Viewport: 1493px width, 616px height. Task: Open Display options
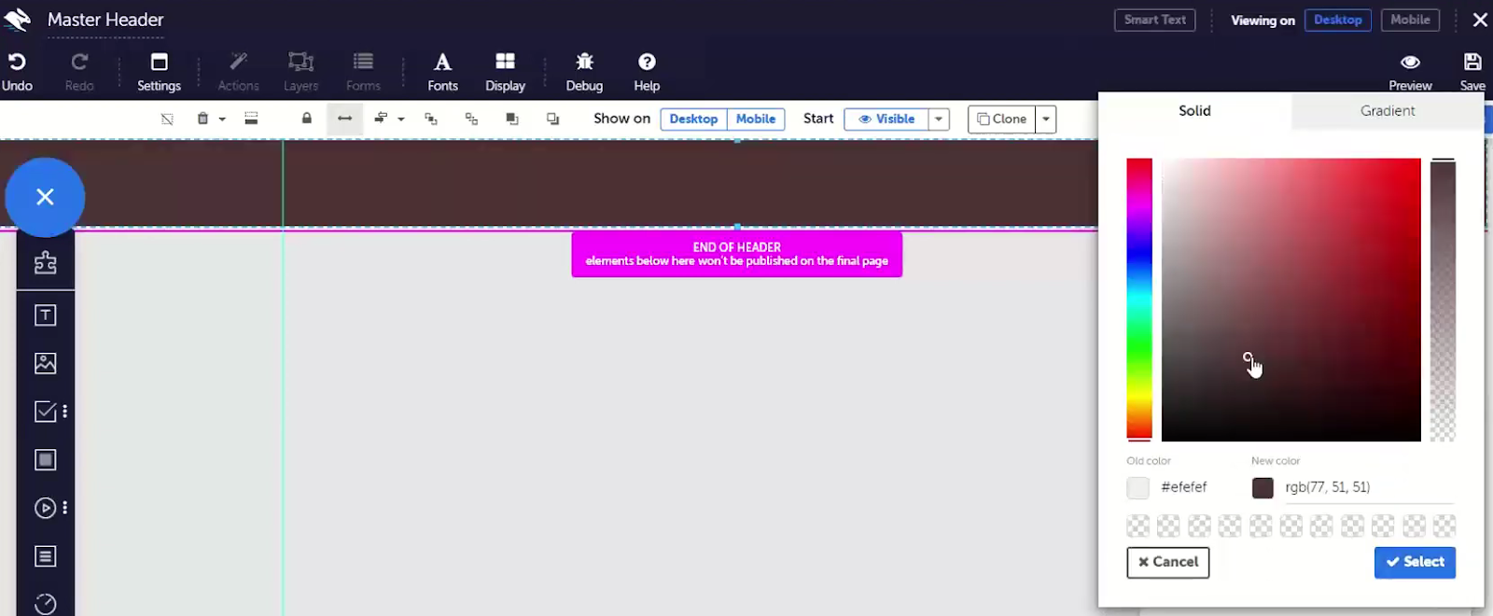point(505,72)
